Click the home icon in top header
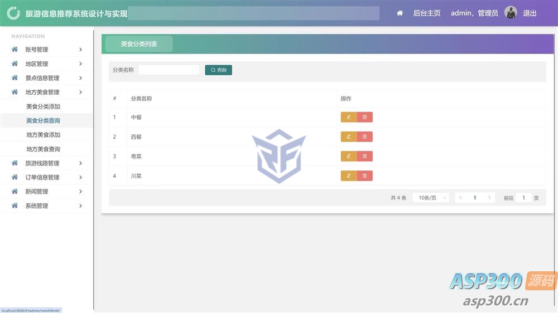This screenshot has height=313, width=558. (x=400, y=13)
